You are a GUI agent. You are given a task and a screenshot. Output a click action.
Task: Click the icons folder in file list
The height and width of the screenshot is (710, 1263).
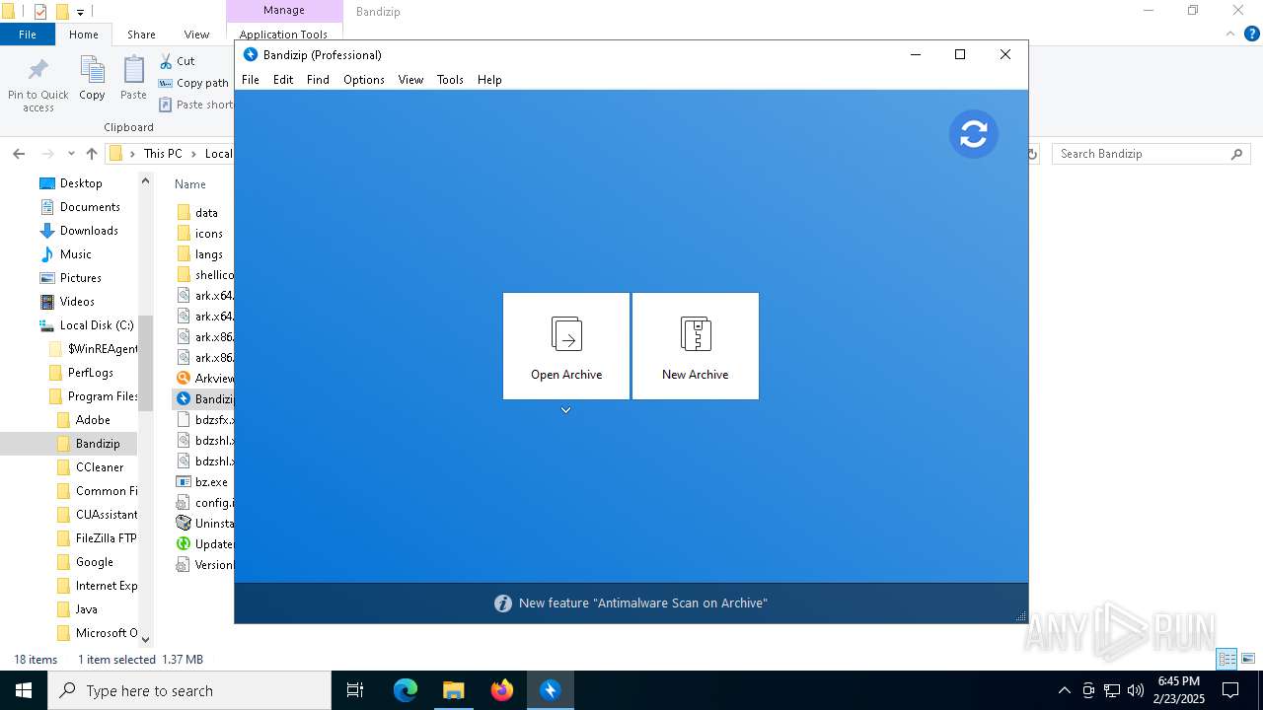tap(208, 234)
